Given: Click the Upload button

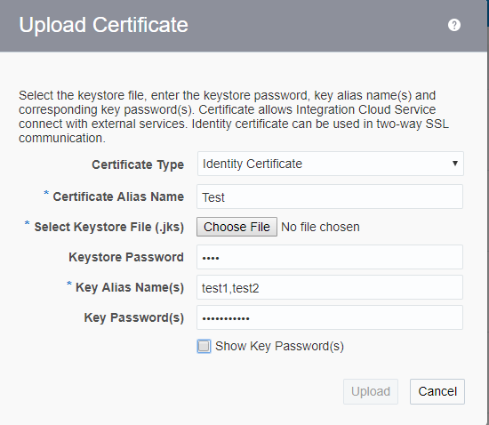Looking at the screenshot, I should (x=371, y=391).
